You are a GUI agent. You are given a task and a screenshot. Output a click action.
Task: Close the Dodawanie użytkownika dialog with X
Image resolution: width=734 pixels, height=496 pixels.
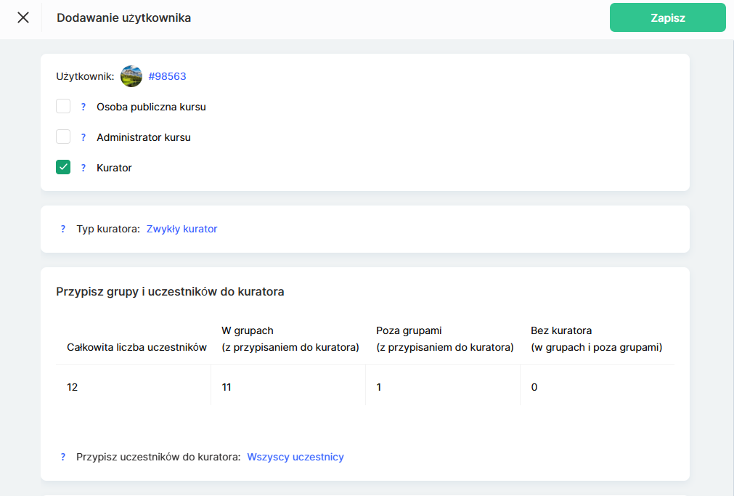[x=23, y=18]
